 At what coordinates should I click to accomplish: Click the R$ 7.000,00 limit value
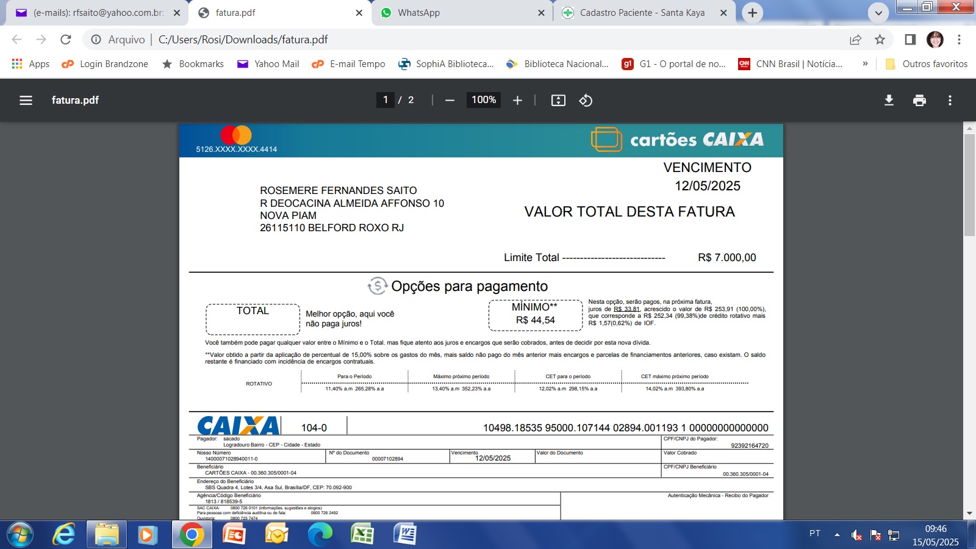pyautogui.click(x=727, y=258)
